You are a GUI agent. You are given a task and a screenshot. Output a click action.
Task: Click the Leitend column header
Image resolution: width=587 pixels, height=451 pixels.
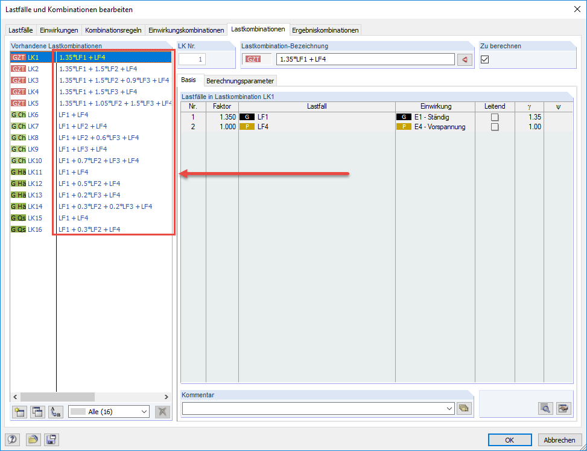495,107
